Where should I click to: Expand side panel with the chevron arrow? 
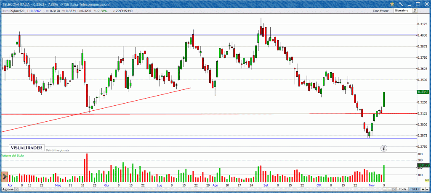tap(4, 177)
